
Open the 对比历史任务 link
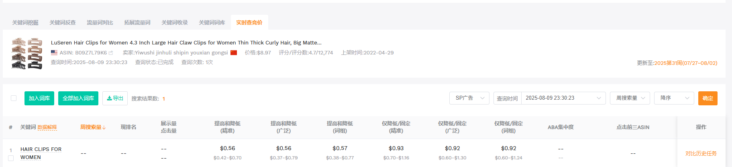tap(701, 153)
